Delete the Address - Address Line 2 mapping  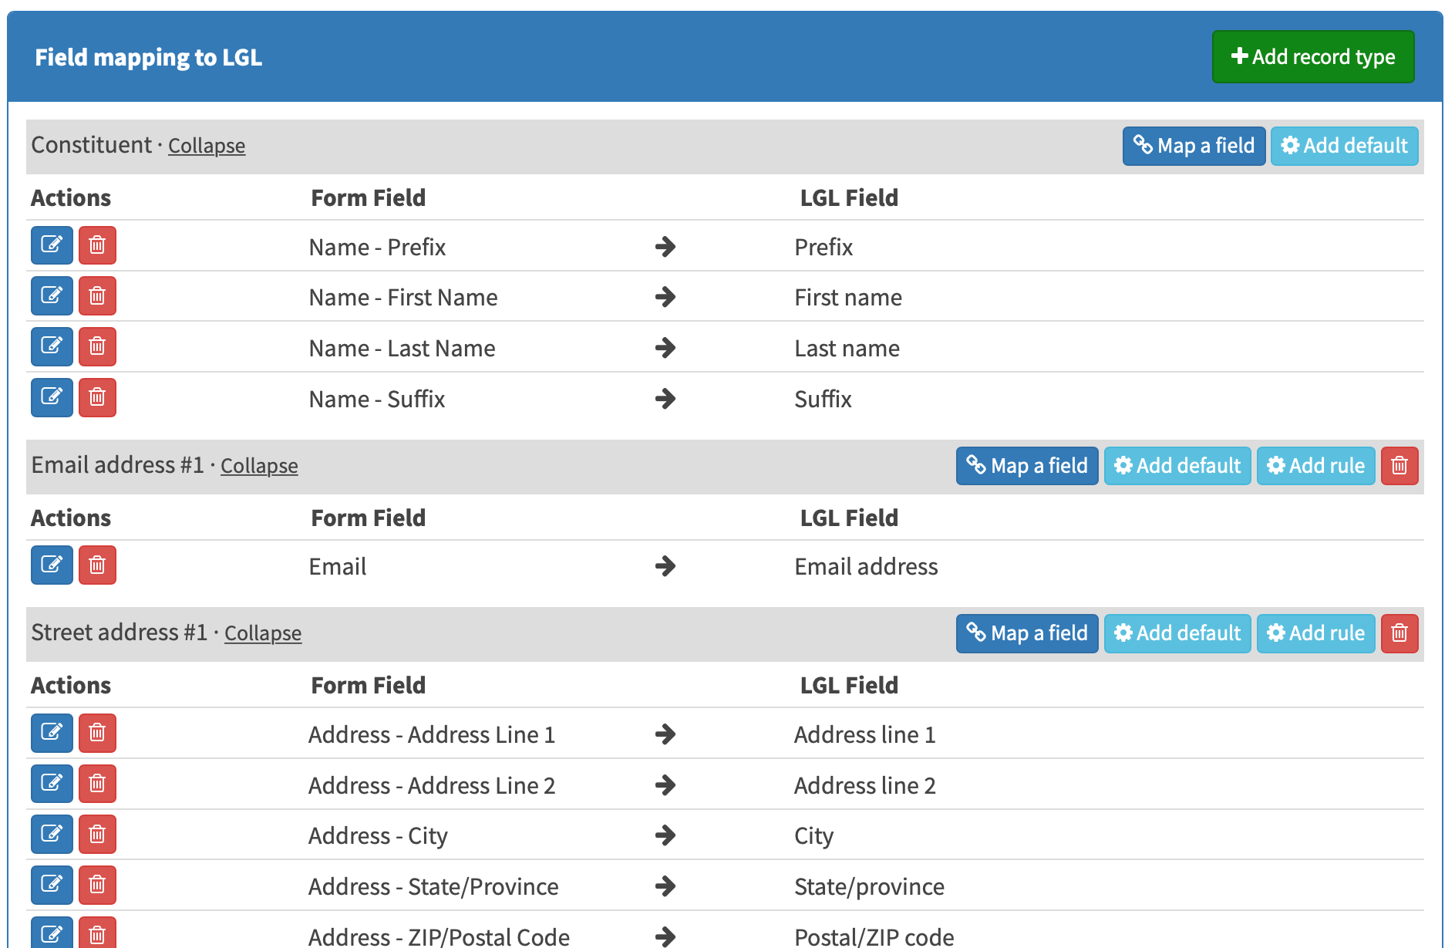[97, 784]
